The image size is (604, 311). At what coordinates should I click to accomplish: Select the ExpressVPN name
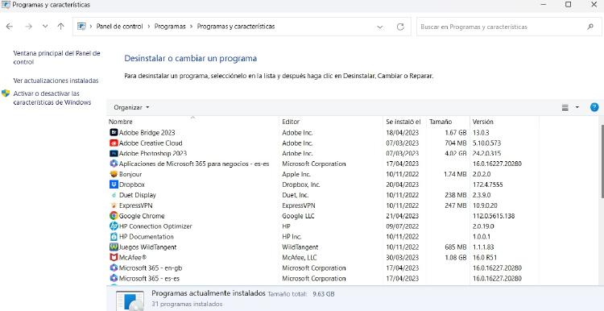coord(135,205)
